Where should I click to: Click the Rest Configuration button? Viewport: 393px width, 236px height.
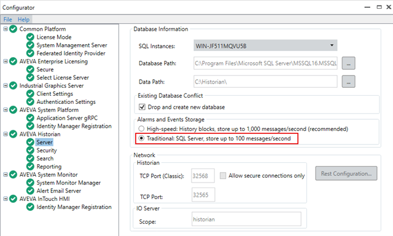point(346,173)
